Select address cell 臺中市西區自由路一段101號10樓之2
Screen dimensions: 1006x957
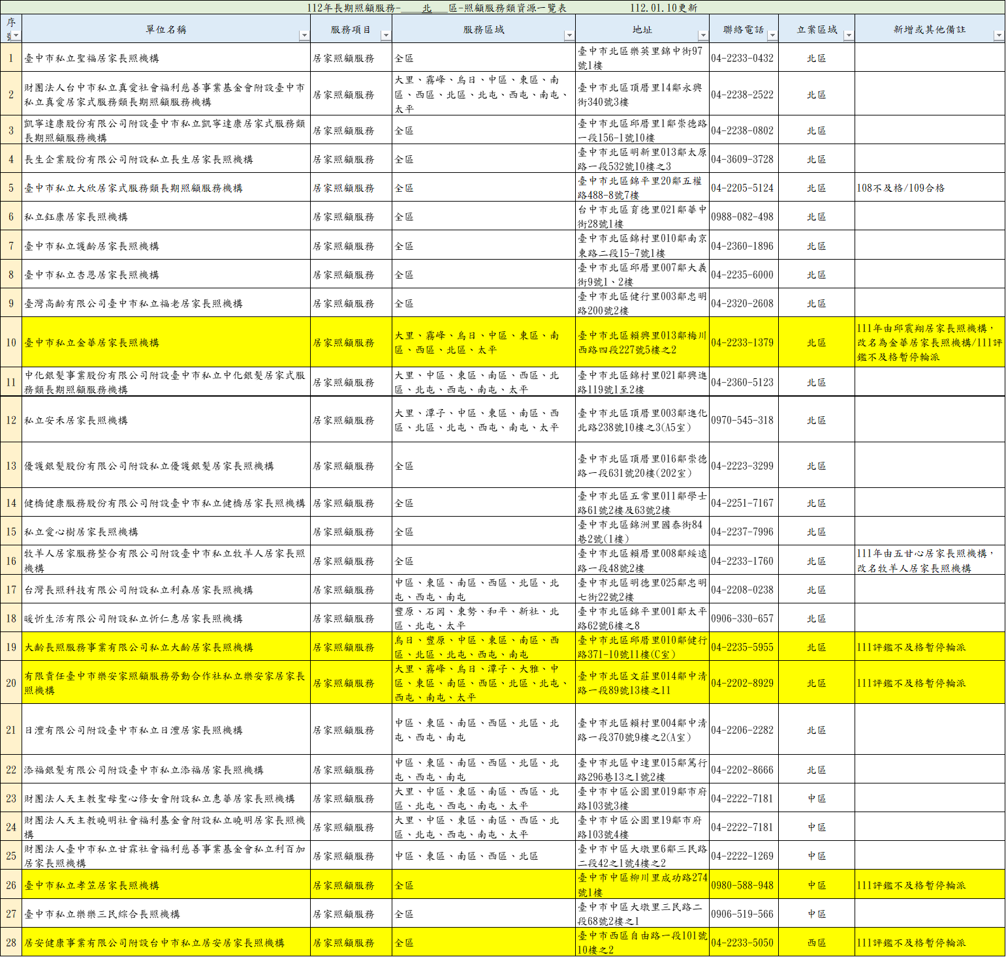tap(642, 943)
